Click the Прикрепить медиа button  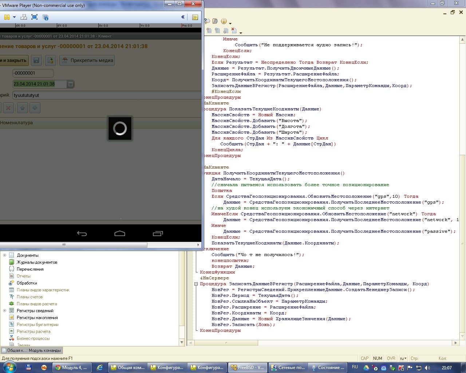87,60
